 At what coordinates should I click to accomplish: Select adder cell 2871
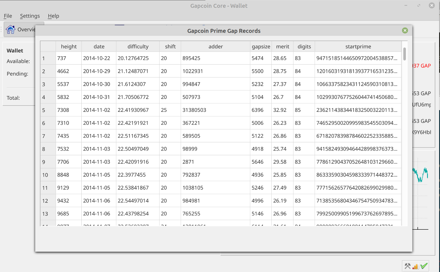tap(216, 162)
